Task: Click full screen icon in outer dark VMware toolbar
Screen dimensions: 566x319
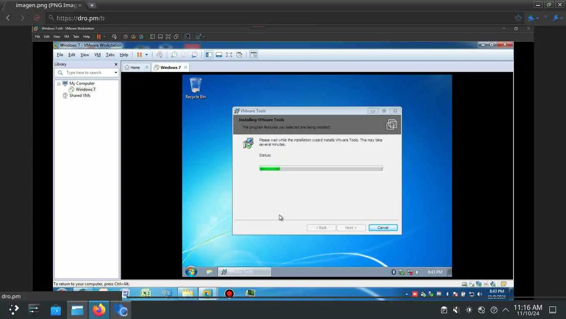Action: (x=168, y=37)
